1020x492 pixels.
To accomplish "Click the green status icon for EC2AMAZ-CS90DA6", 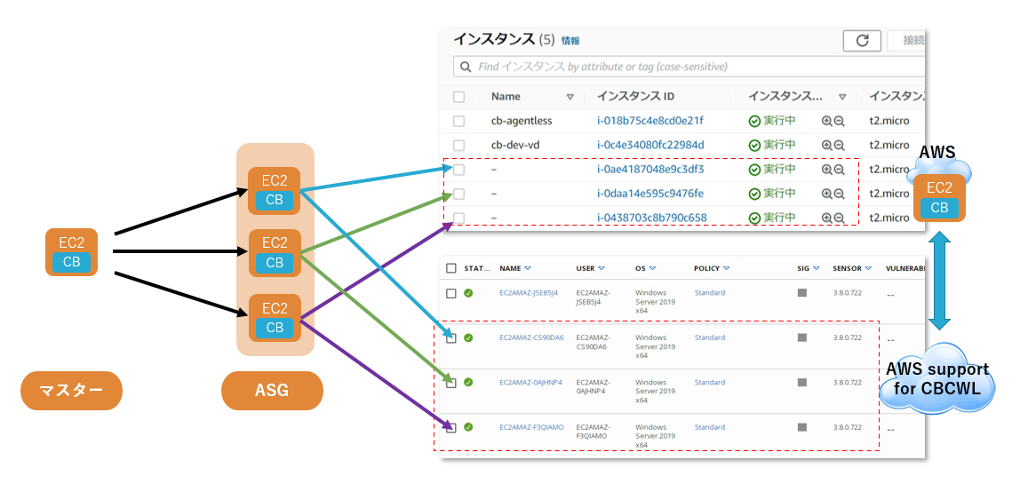I will (x=468, y=338).
